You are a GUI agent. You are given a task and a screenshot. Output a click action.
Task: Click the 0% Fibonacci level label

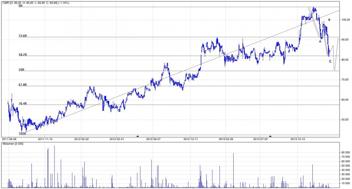(x=21, y=6)
